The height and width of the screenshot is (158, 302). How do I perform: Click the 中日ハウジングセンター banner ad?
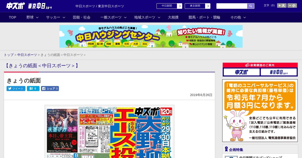tap(151, 36)
